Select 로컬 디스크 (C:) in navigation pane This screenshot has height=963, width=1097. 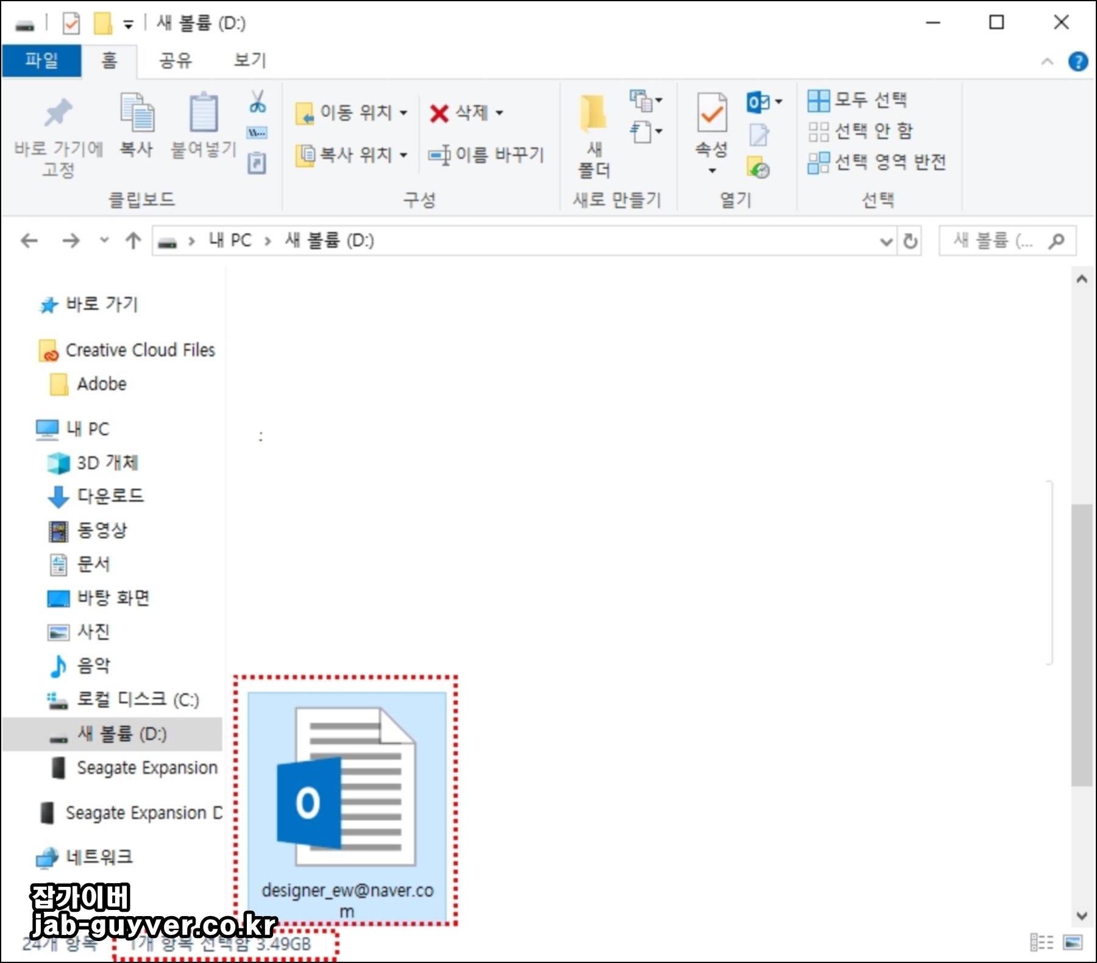[123, 700]
